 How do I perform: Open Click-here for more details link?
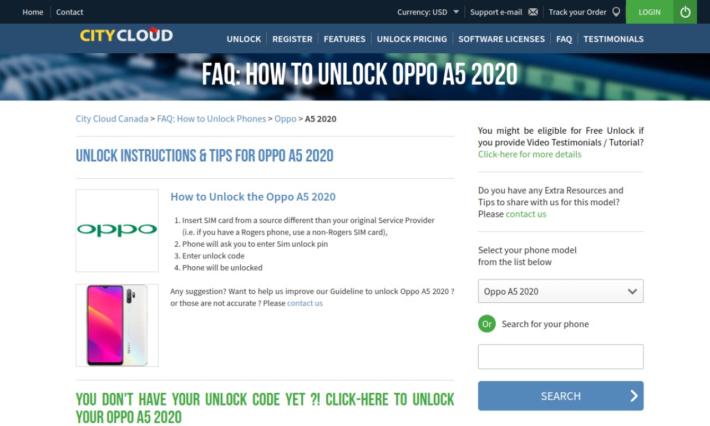click(x=530, y=154)
